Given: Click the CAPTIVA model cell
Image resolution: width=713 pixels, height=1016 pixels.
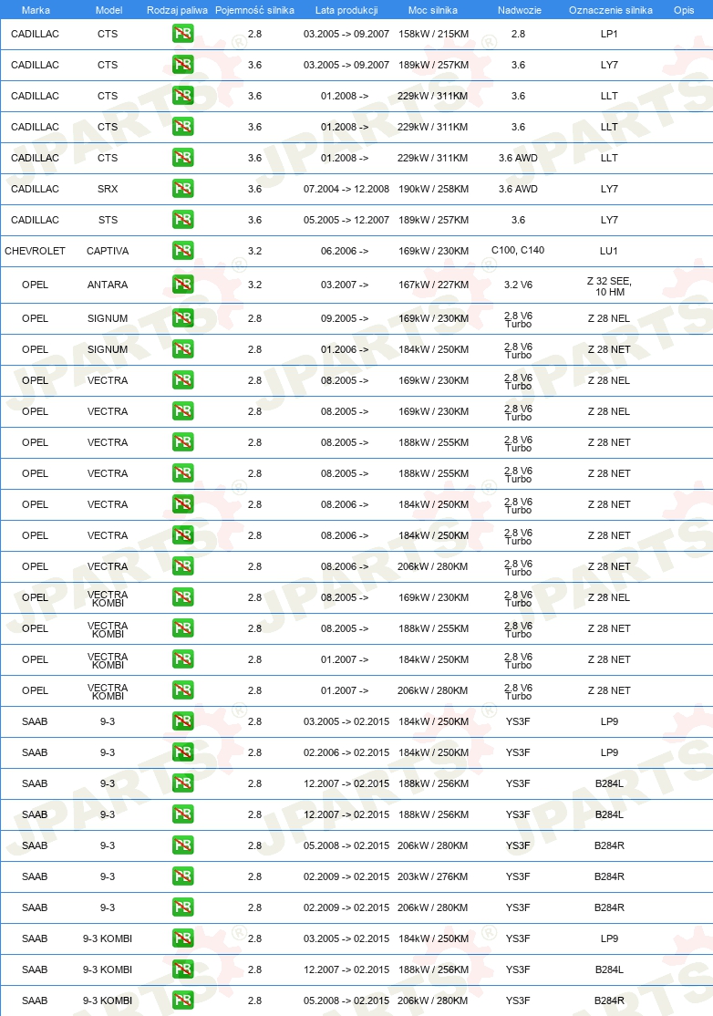Looking at the screenshot, I should point(108,251).
